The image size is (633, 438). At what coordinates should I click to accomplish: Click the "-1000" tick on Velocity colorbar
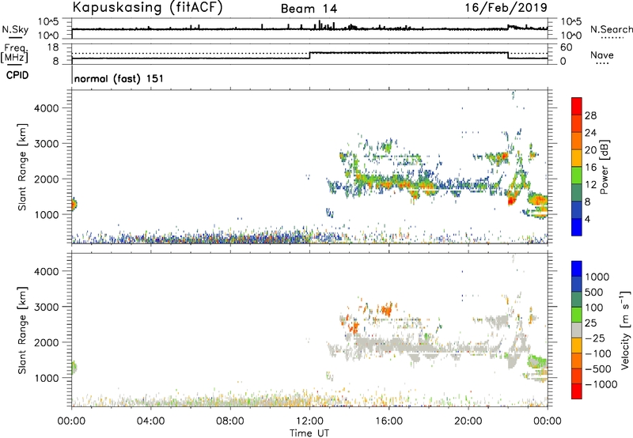tap(601, 384)
